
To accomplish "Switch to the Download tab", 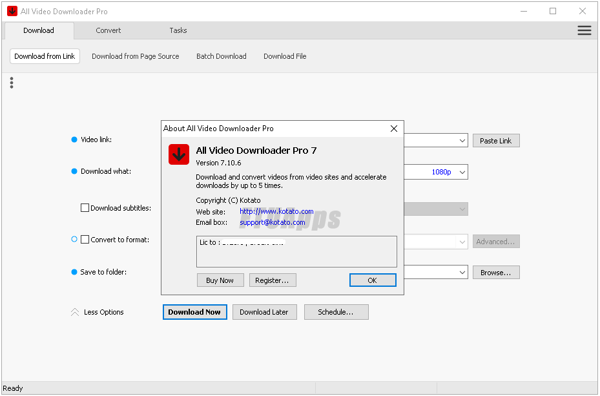I will pyautogui.click(x=39, y=30).
